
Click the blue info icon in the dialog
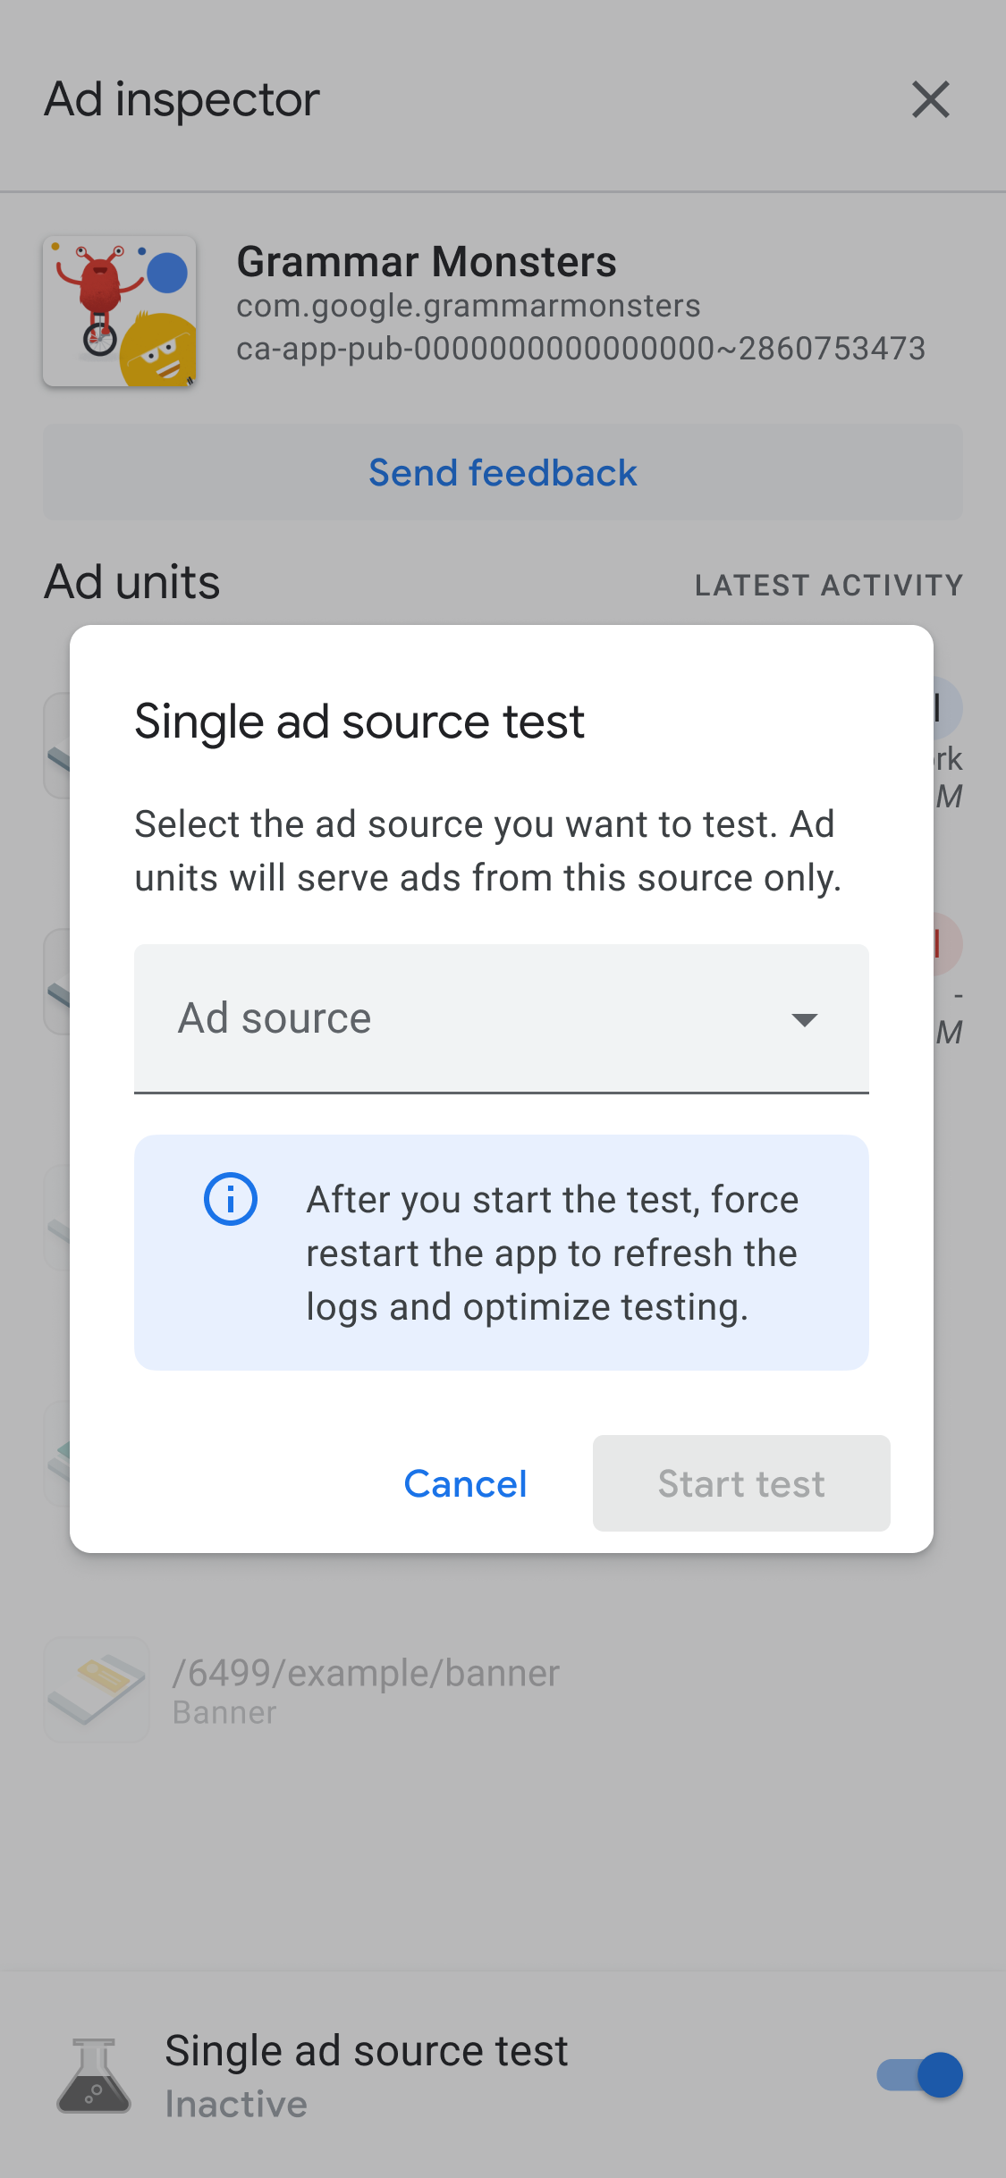click(x=231, y=1199)
